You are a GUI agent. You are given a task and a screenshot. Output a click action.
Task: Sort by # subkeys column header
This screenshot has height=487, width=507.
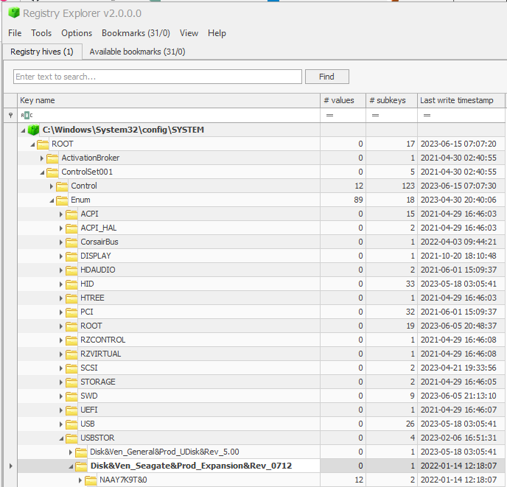pos(391,100)
